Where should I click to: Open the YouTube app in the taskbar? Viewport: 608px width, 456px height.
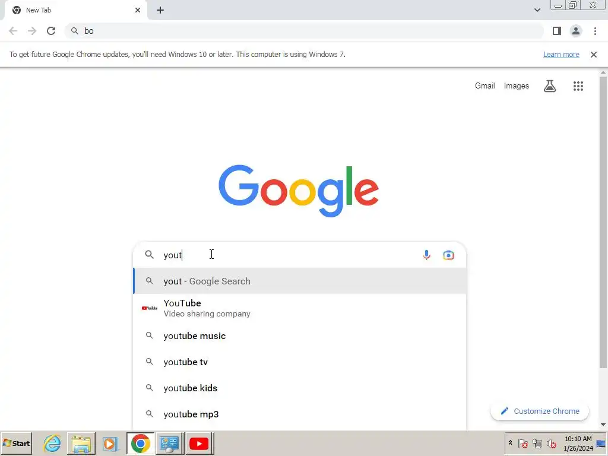point(199,443)
